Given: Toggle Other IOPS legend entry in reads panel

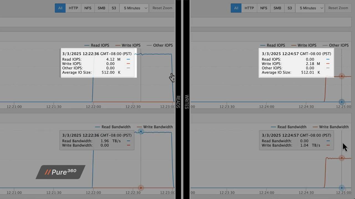Looking at the screenshot, I should coord(160,45).
